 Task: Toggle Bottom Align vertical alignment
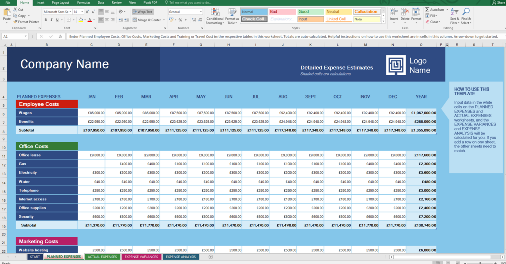pos(113,12)
